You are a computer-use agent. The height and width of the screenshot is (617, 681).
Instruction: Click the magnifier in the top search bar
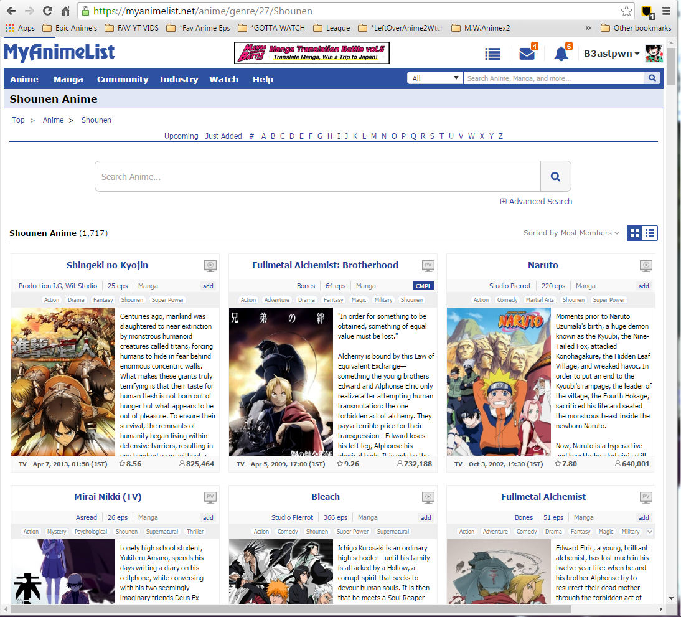pos(652,78)
